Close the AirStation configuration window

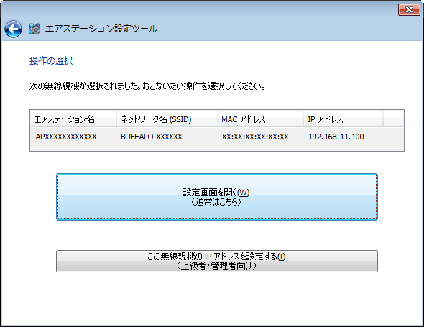tap(409, 10)
